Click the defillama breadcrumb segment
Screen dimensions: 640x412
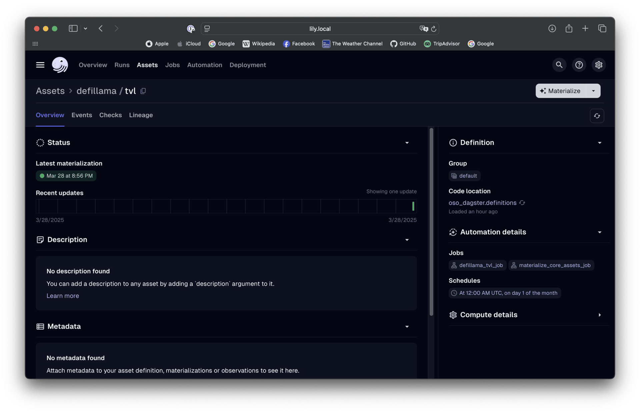[x=96, y=91]
